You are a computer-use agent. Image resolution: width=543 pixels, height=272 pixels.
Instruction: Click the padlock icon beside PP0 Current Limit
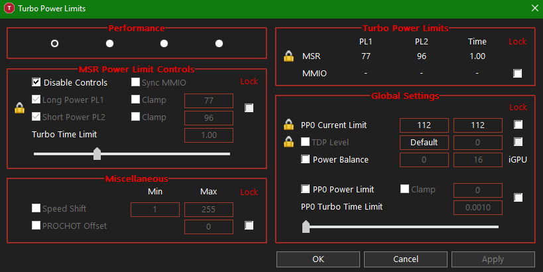[288, 125]
